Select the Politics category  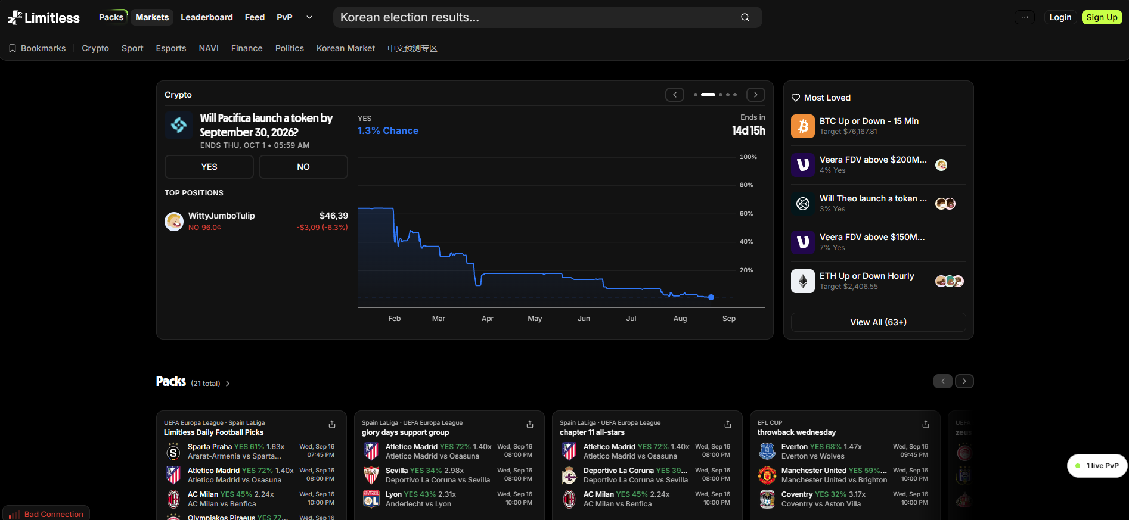point(290,48)
